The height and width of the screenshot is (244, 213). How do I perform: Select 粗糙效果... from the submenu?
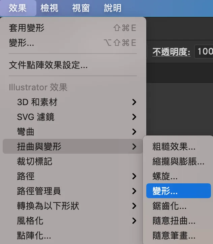click(x=179, y=146)
